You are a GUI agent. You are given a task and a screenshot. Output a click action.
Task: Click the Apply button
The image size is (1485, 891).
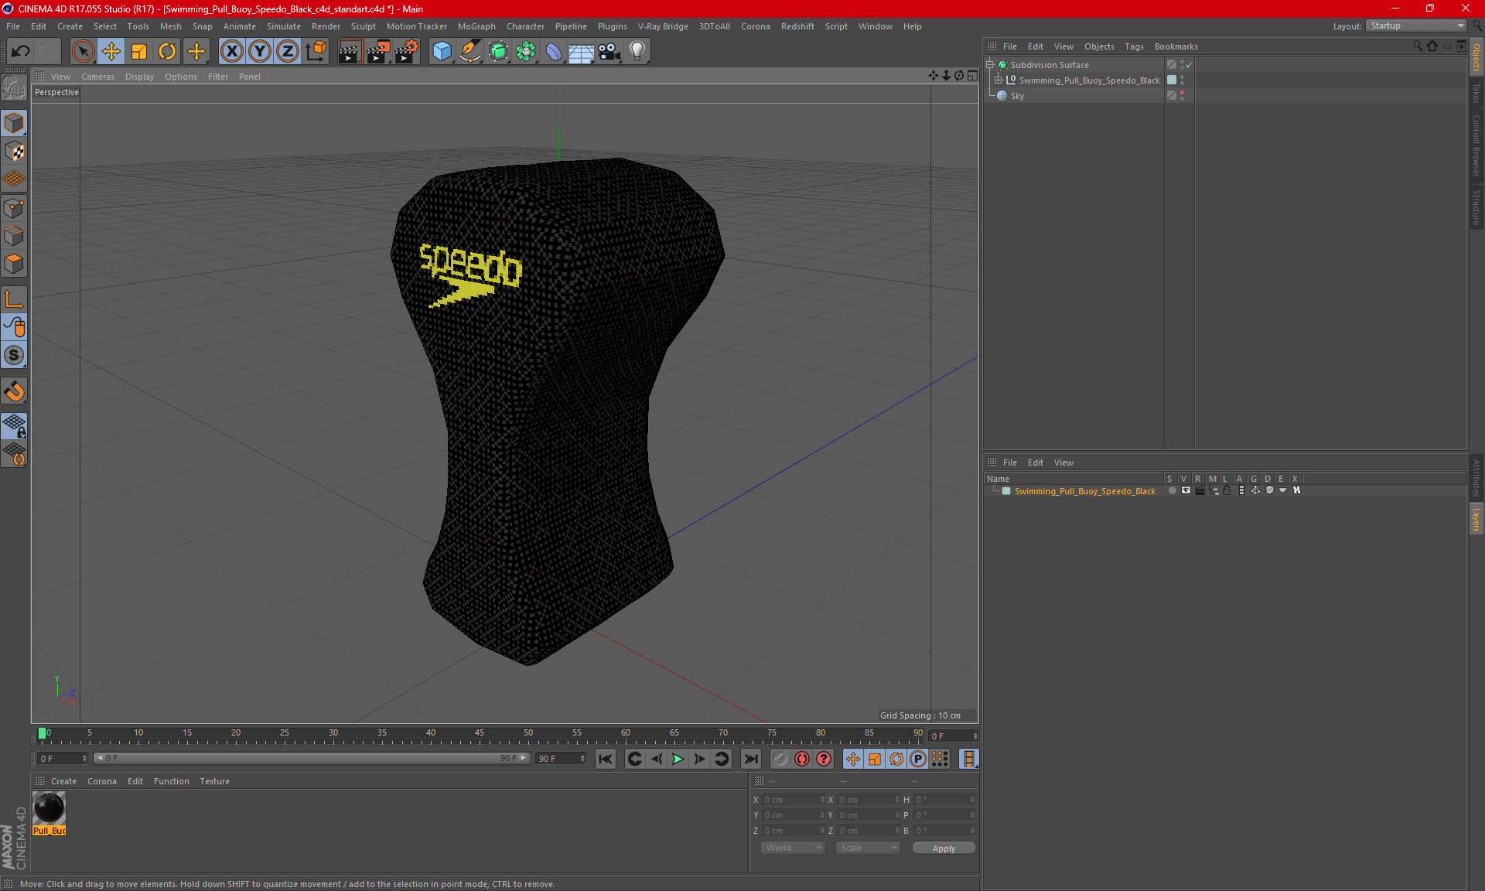[944, 848]
